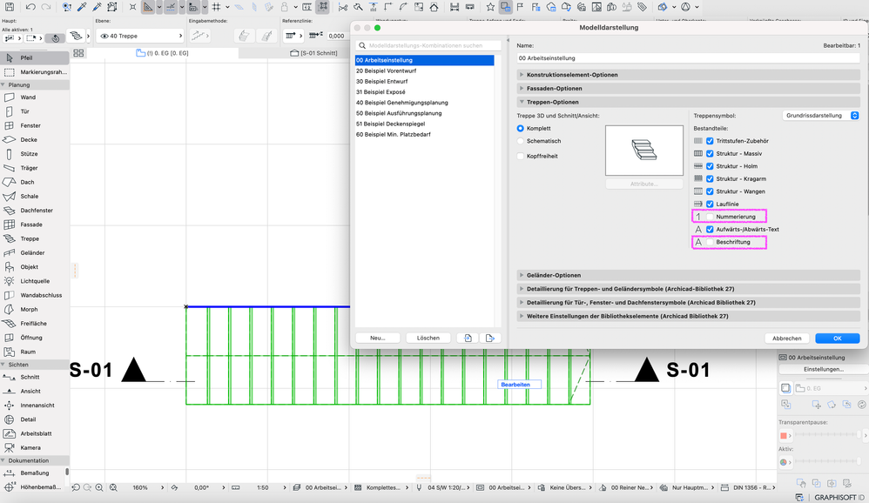Activate the syringe inject parameters tool
The image size is (869, 503).
[97, 7]
